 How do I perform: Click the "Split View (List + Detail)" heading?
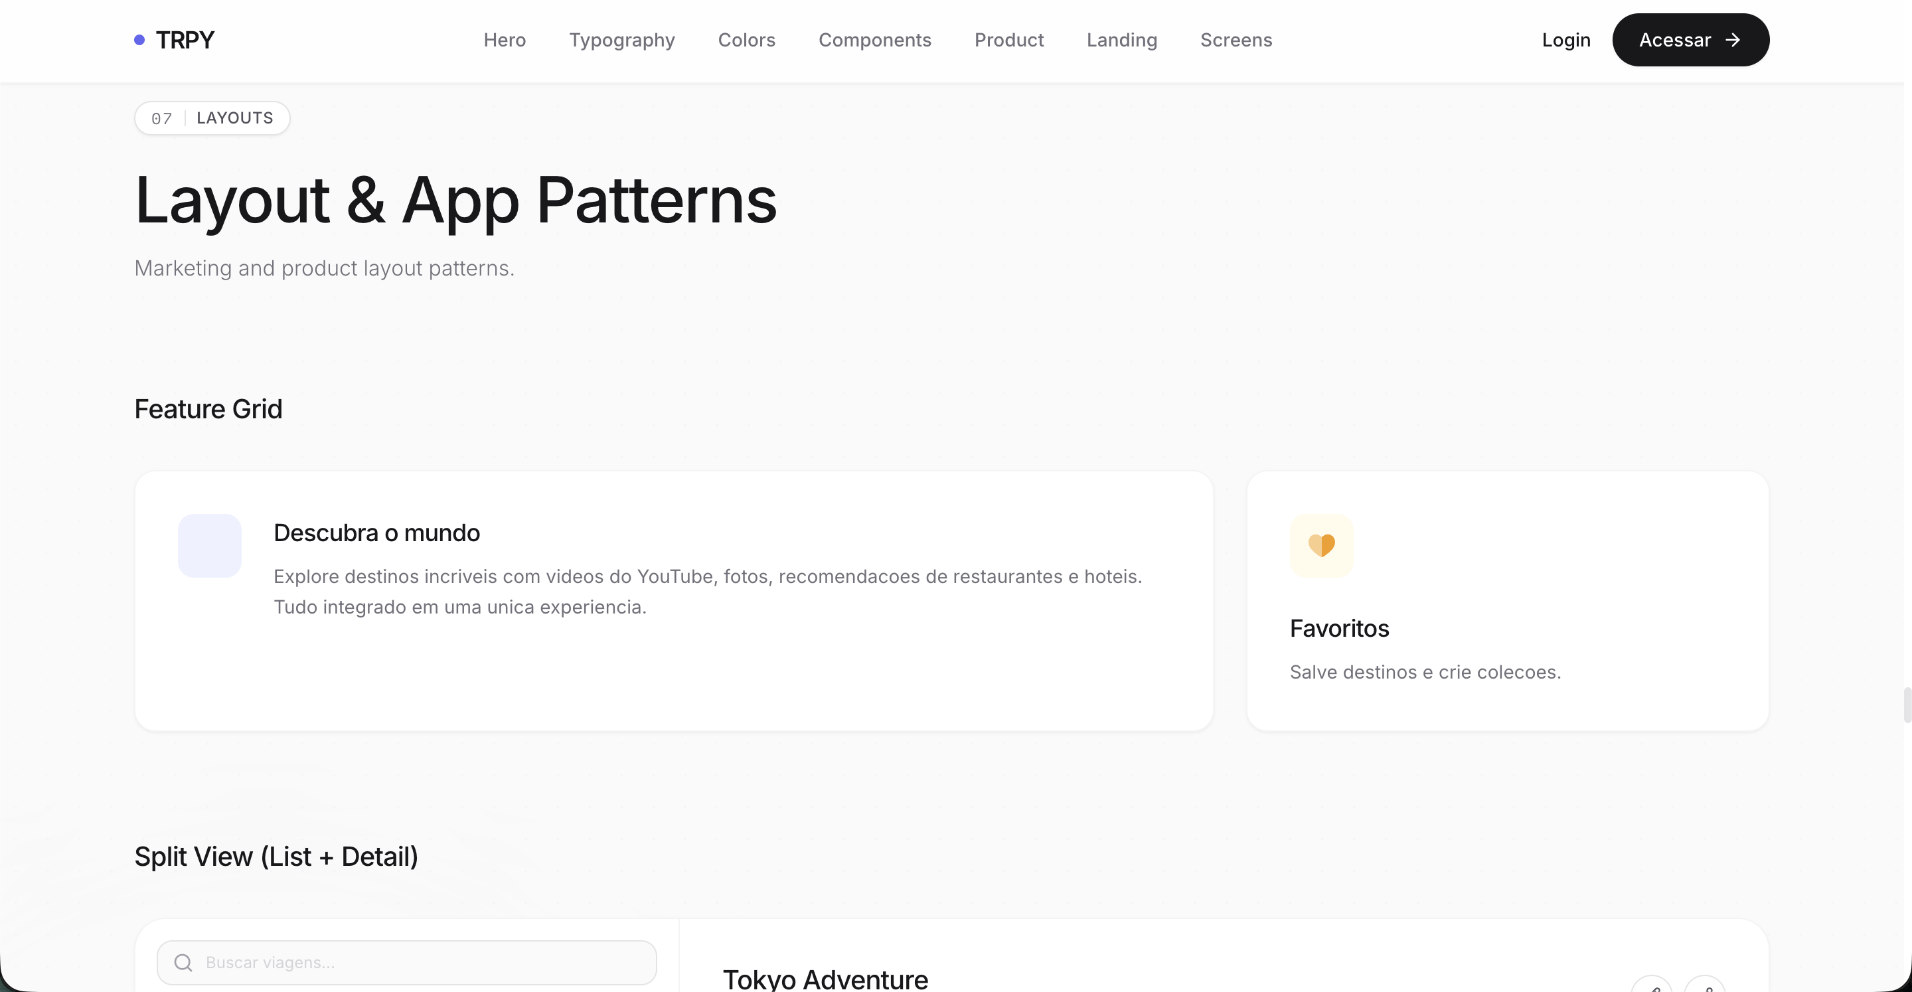(x=276, y=857)
